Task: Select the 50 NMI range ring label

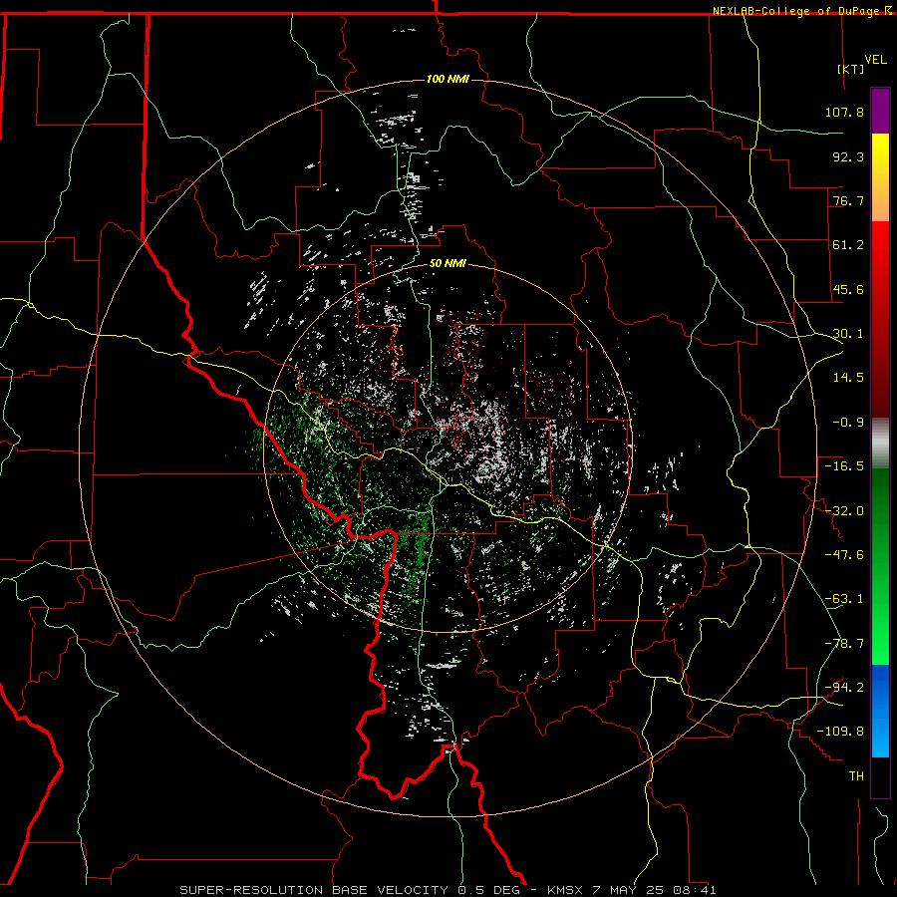Action: pyautogui.click(x=448, y=264)
